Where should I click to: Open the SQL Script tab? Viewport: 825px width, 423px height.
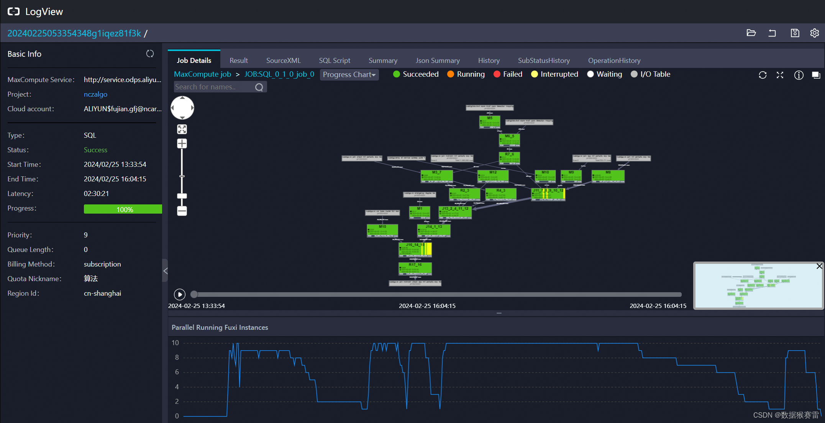334,60
